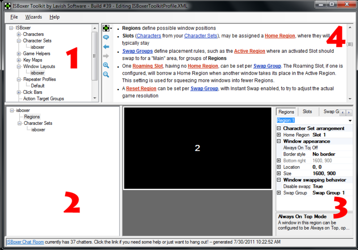Expand the Bottom right property
The width and height of the screenshot is (358, 250).
[x=279, y=161]
